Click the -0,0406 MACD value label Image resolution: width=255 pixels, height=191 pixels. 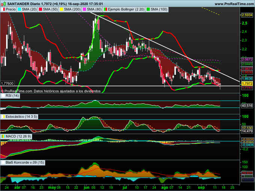point(247,145)
